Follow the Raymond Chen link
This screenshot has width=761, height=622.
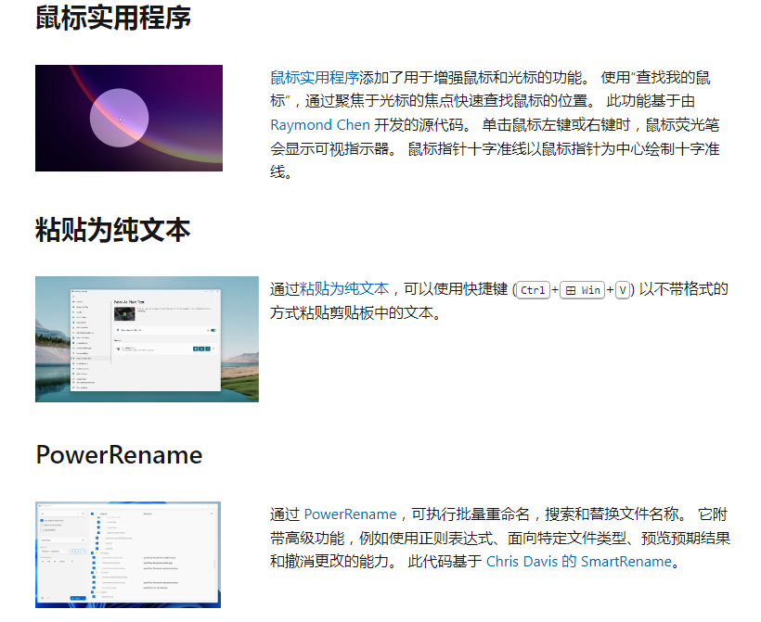coord(320,125)
